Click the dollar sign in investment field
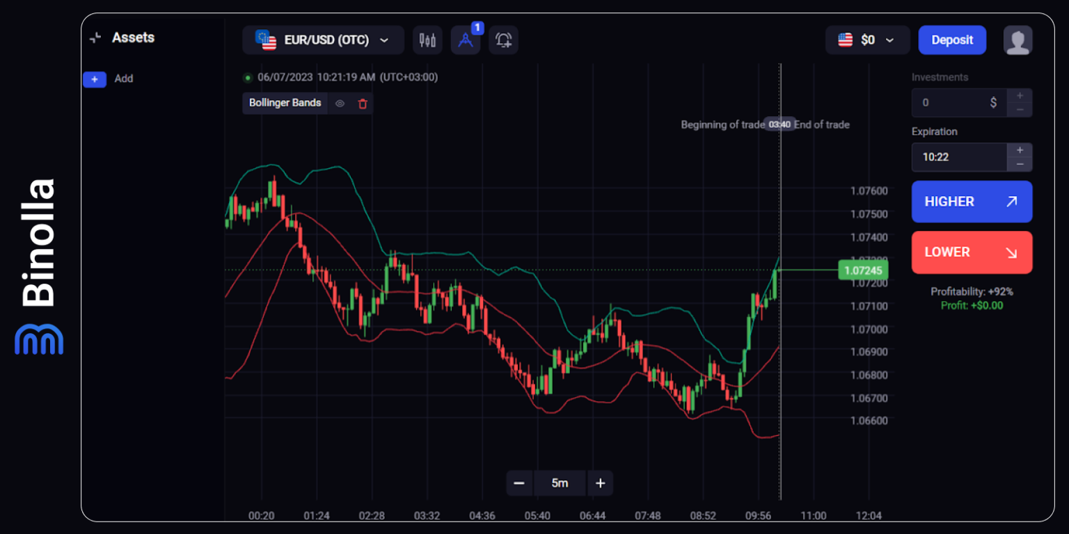The width and height of the screenshot is (1069, 534). coord(993,103)
